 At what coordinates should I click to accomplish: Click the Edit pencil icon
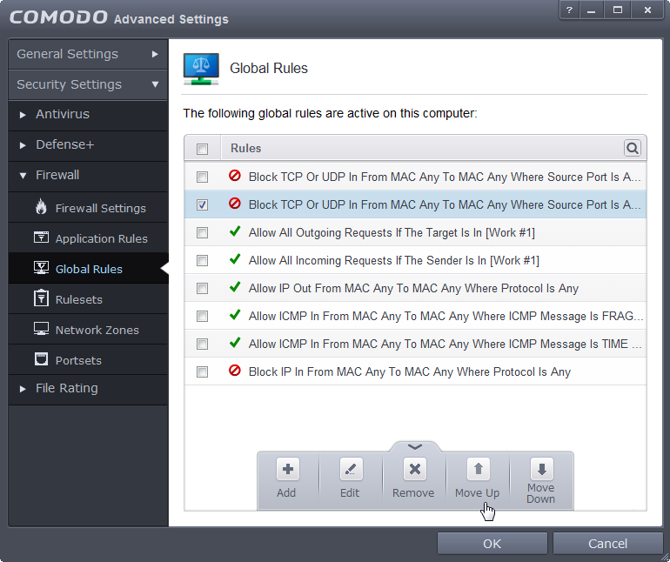pos(350,470)
